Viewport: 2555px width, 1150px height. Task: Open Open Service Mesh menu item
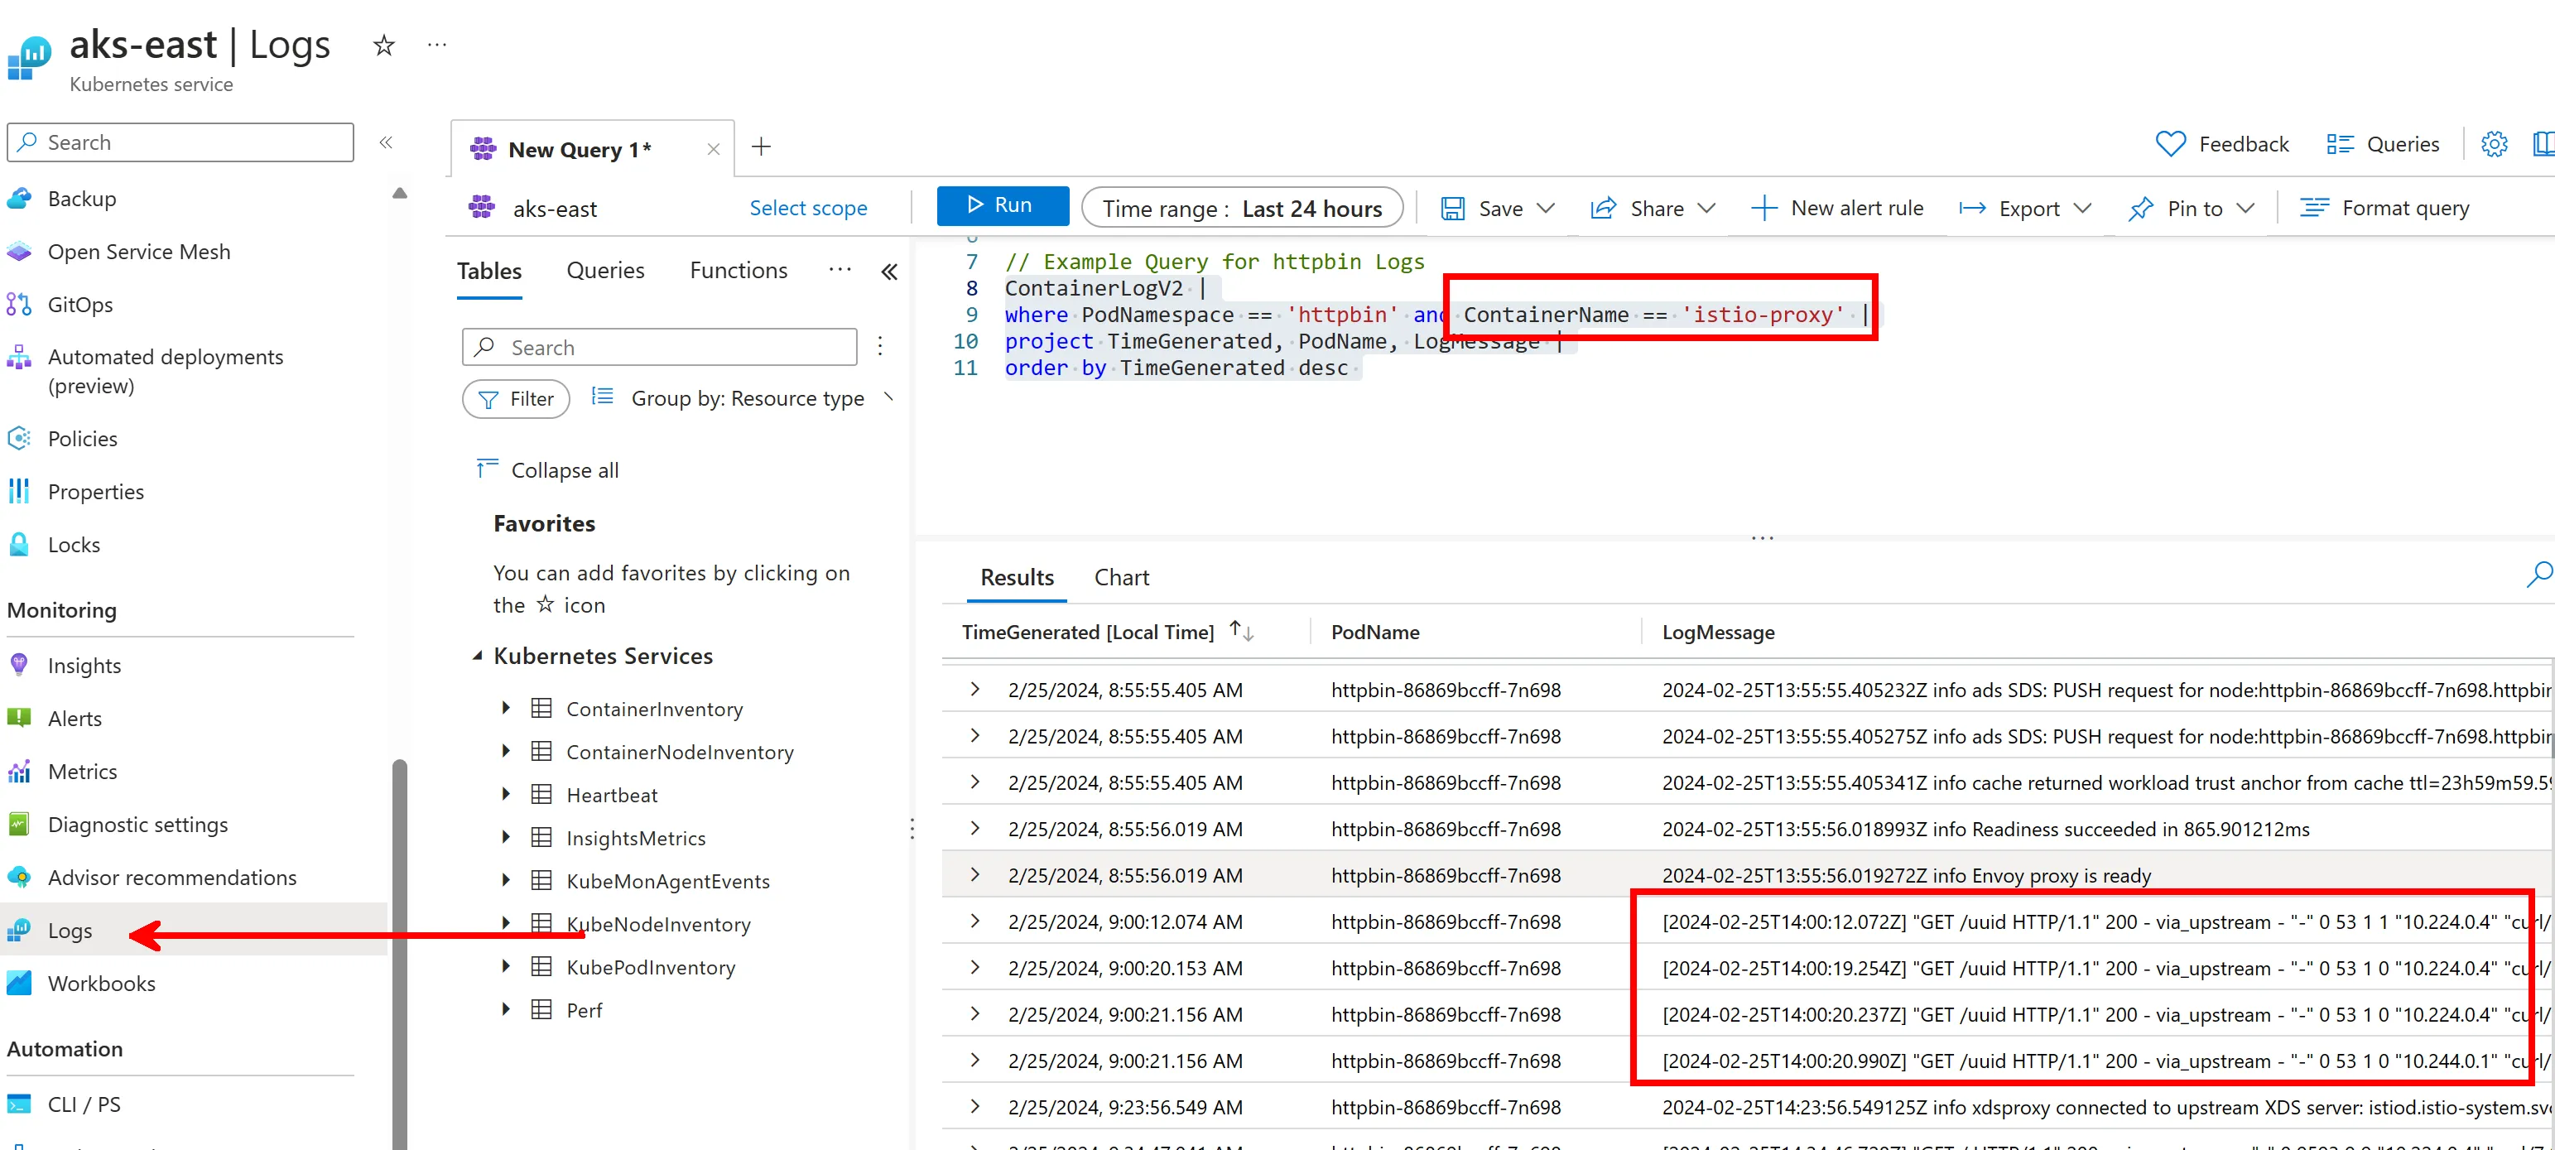click(x=139, y=252)
